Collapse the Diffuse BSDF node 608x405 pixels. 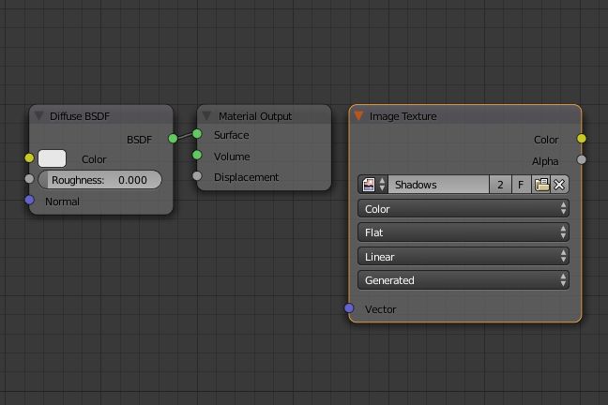pos(38,115)
